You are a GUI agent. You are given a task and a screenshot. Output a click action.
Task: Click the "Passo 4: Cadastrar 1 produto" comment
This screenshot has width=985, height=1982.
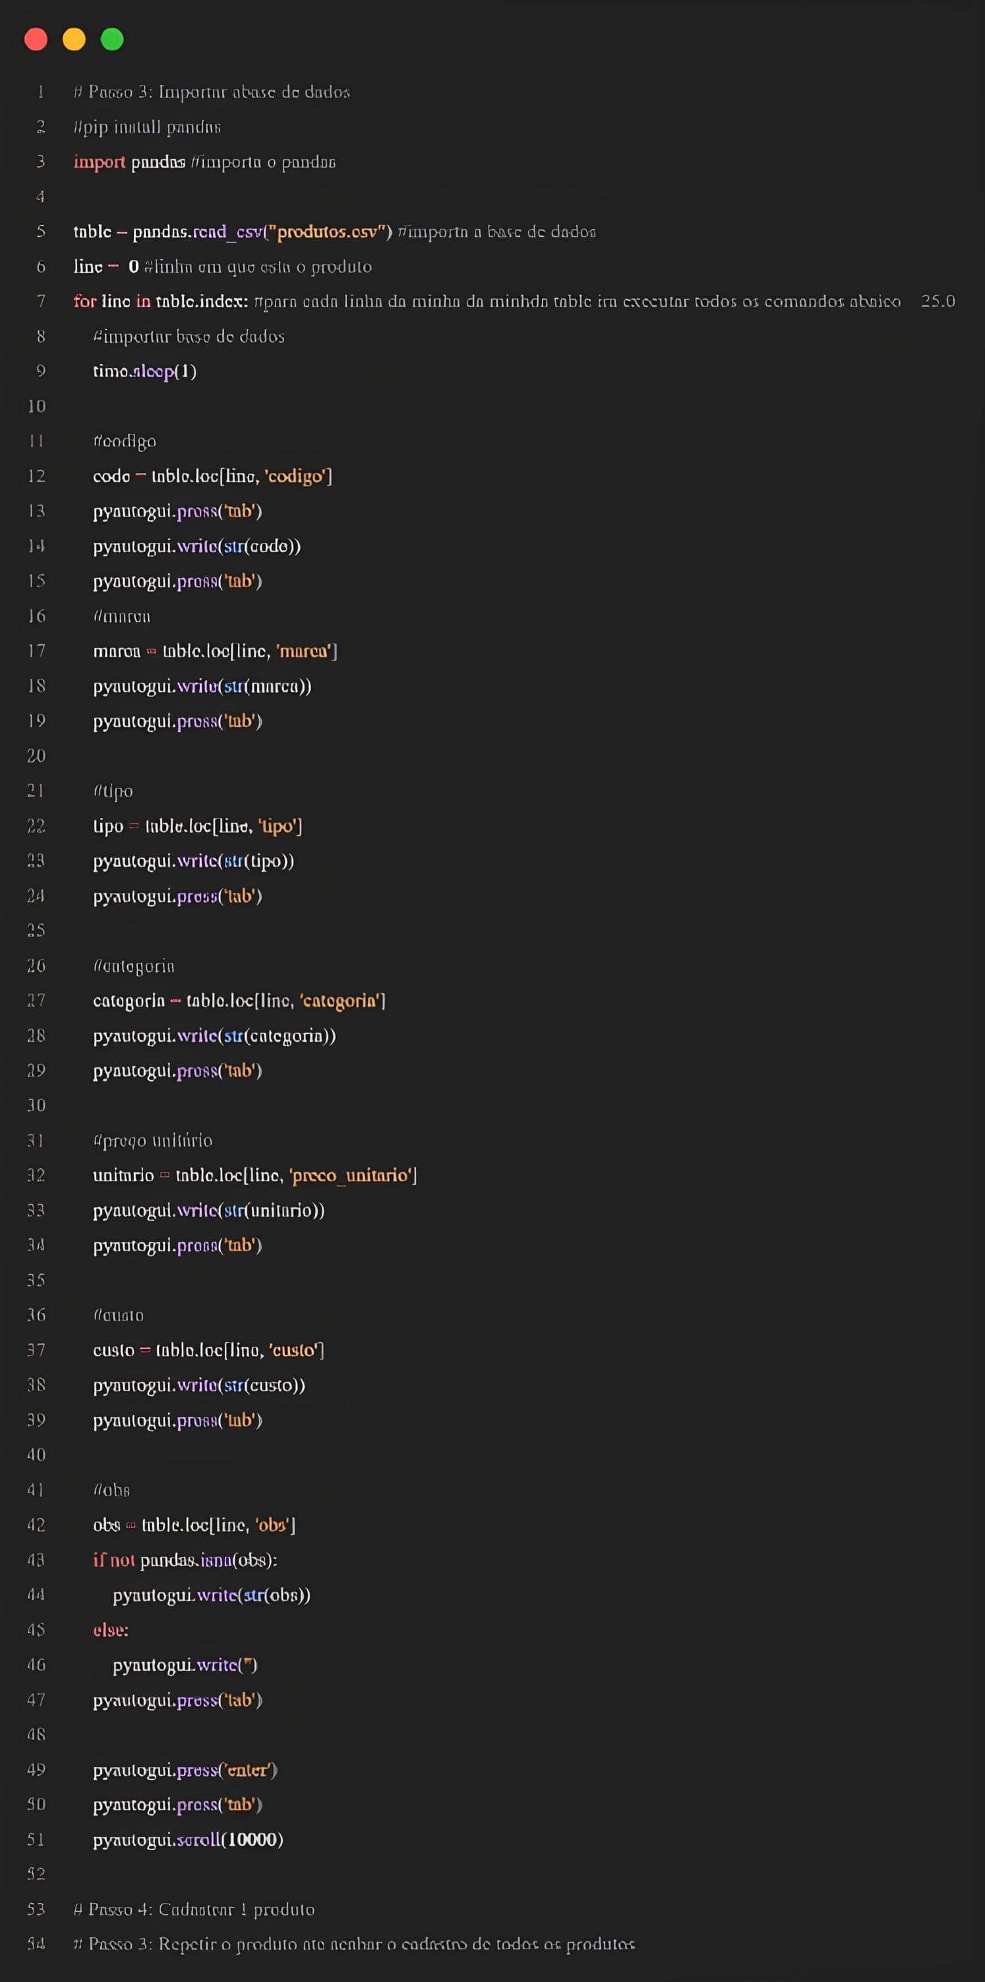point(201,1909)
